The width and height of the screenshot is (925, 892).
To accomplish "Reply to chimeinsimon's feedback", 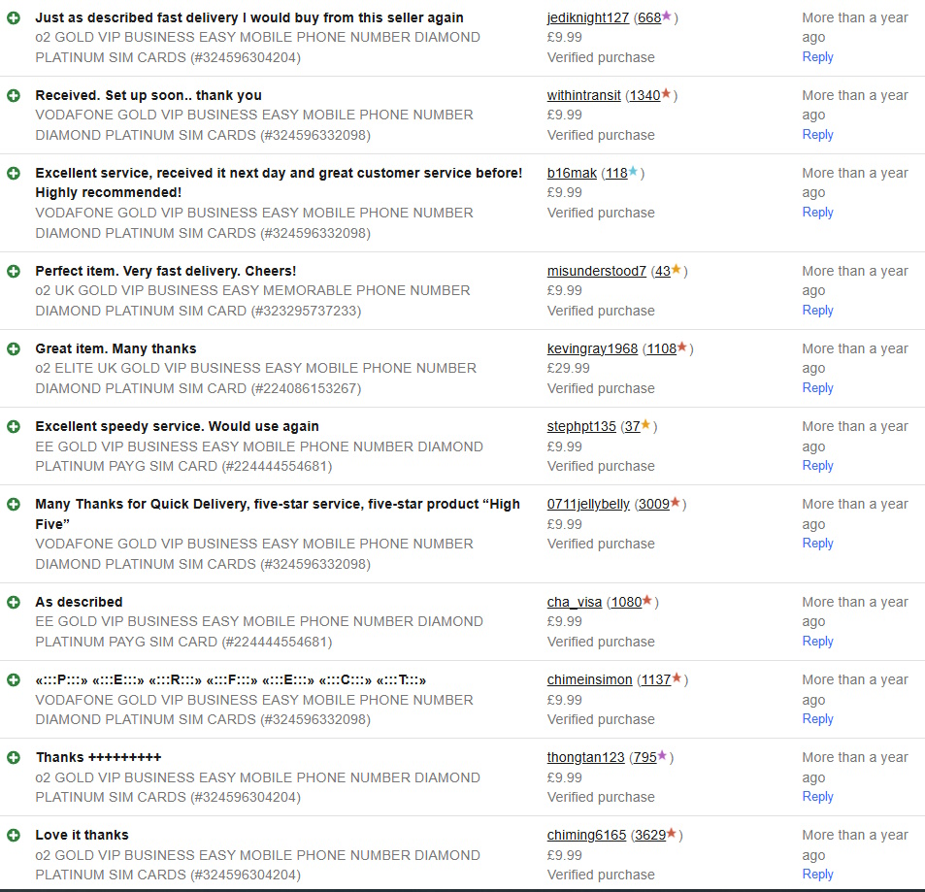I will click(817, 718).
